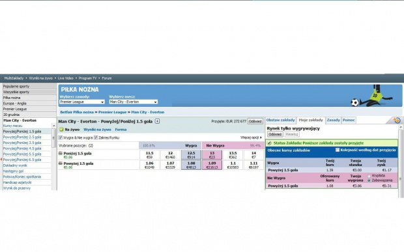404x252 pixels.
Task: Open the Wybierz mecz Man City - Everton dropdown
Action: (x=134, y=102)
